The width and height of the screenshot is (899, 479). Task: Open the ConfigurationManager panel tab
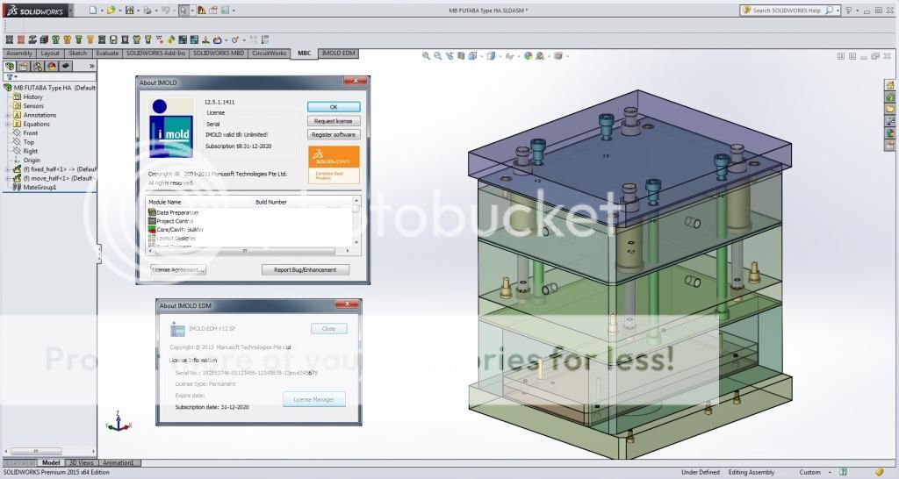(x=38, y=66)
